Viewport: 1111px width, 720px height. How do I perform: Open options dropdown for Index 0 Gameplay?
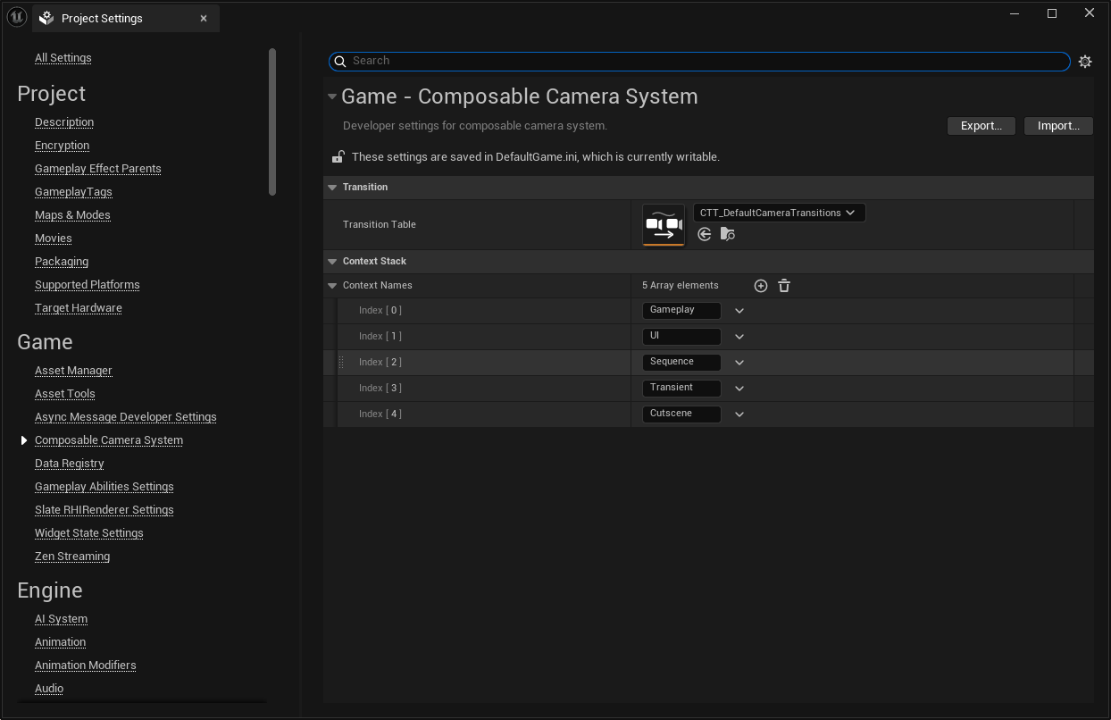739,311
